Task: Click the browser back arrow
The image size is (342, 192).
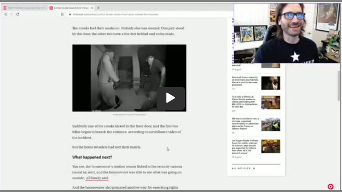Action: [5, 14]
